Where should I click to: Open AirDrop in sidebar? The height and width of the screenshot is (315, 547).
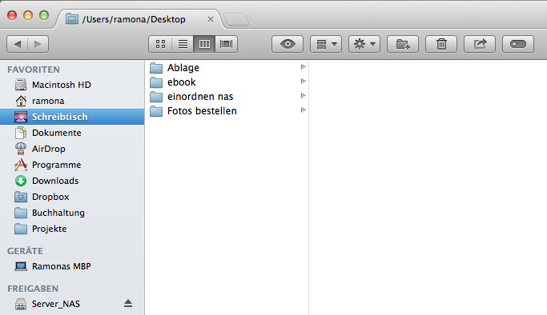tap(72, 149)
